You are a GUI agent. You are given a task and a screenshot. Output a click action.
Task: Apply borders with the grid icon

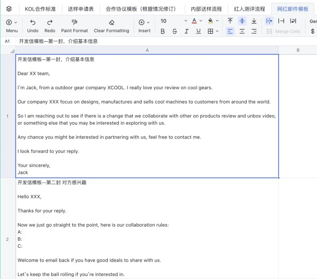coord(210,31)
